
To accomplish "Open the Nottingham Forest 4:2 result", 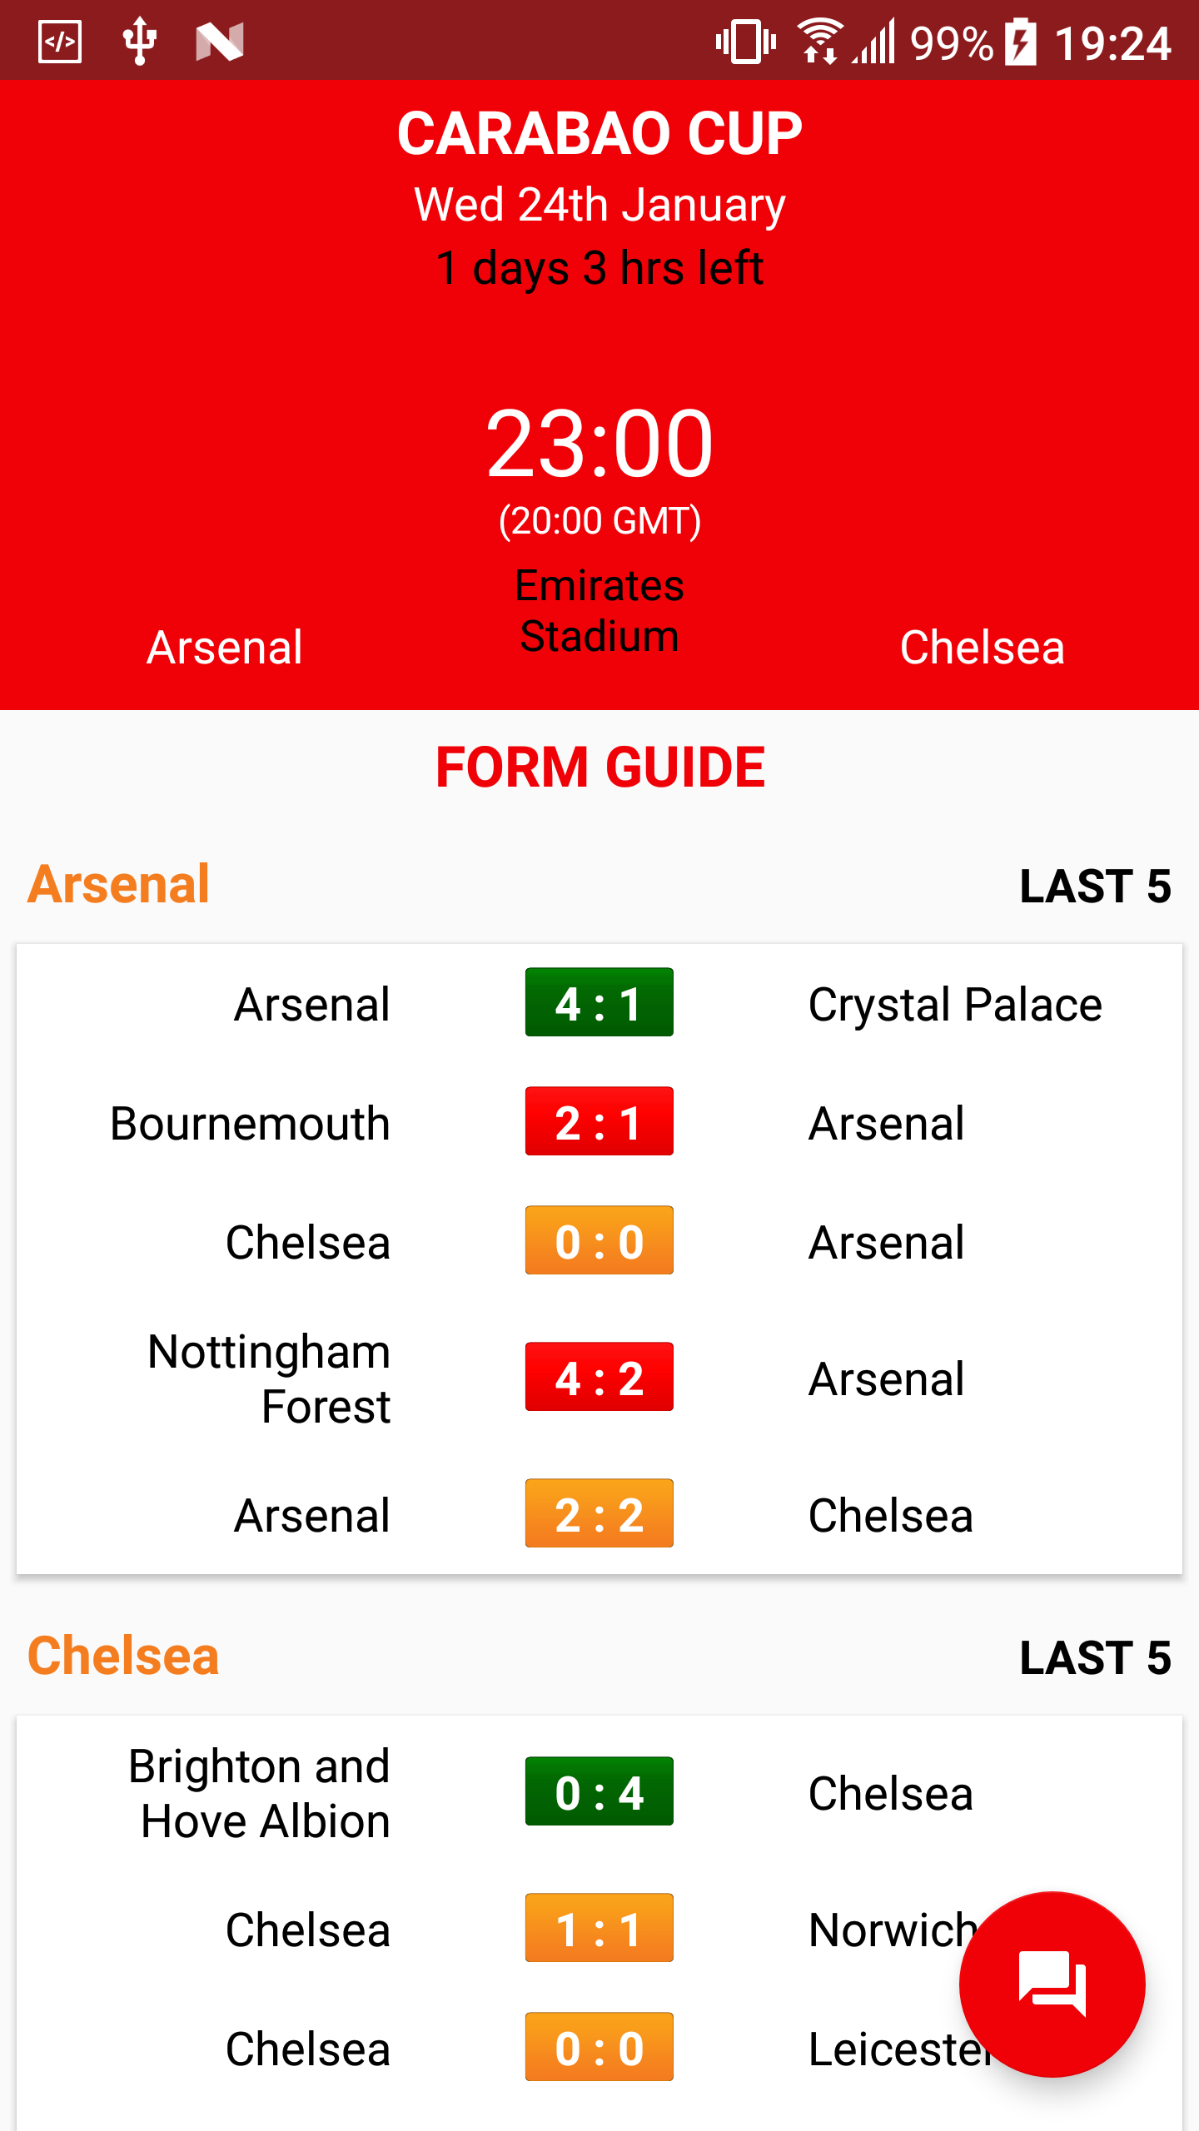I will [599, 1377].
